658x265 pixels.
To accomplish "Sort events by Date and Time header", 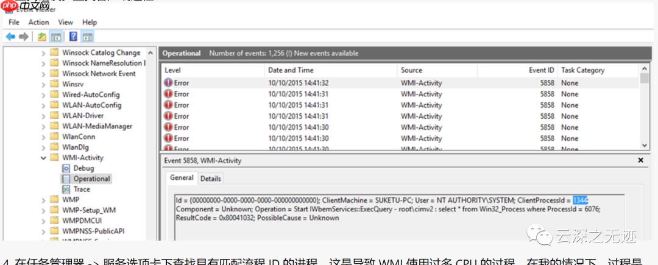I will click(331, 71).
